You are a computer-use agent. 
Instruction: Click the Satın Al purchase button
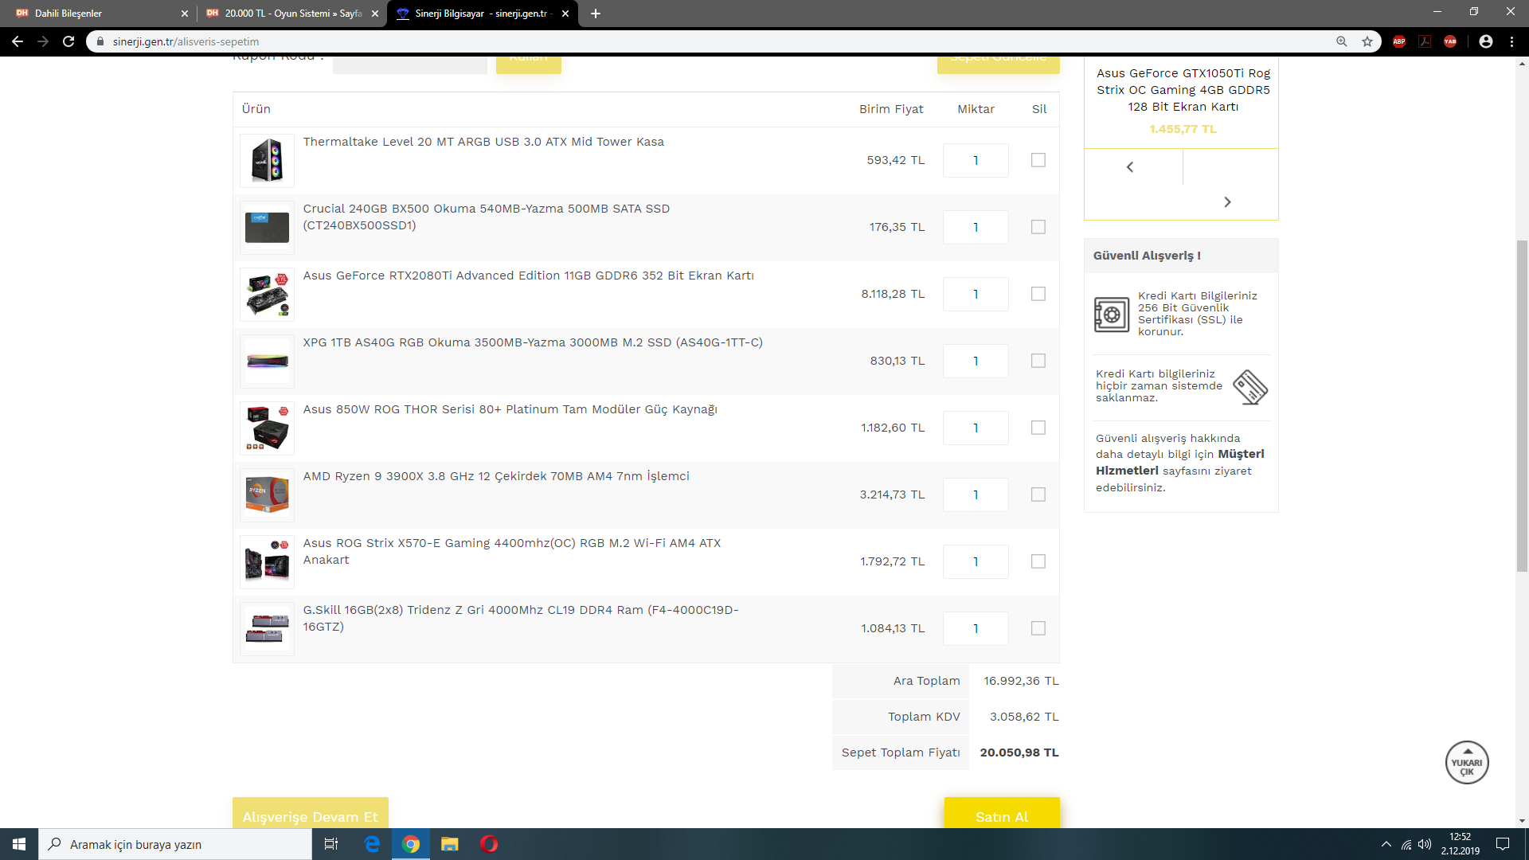[1002, 815]
